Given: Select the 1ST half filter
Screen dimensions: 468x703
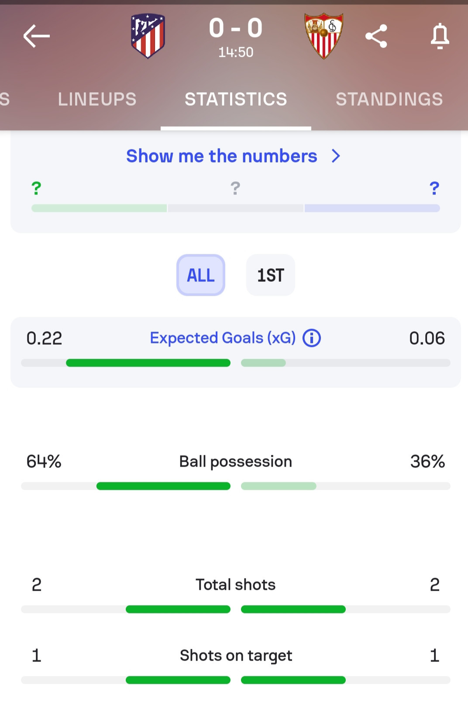Looking at the screenshot, I should click(x=271, y=275).
